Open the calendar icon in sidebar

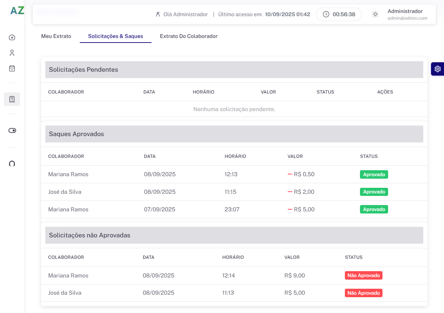(12, 68)
